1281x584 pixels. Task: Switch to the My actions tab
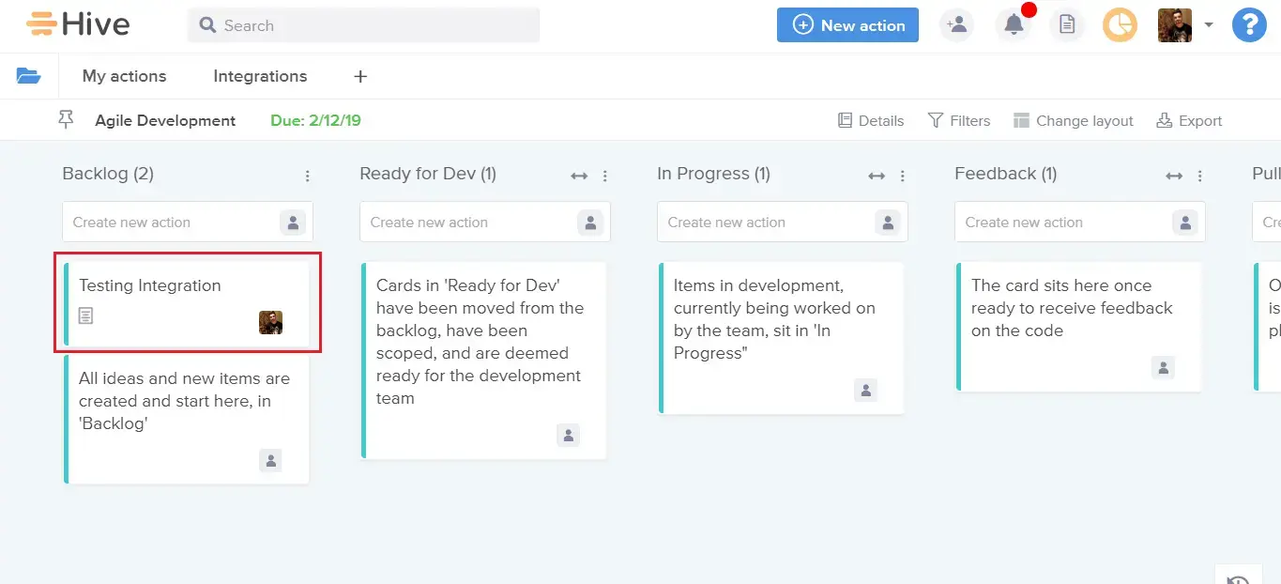(124, 76)
